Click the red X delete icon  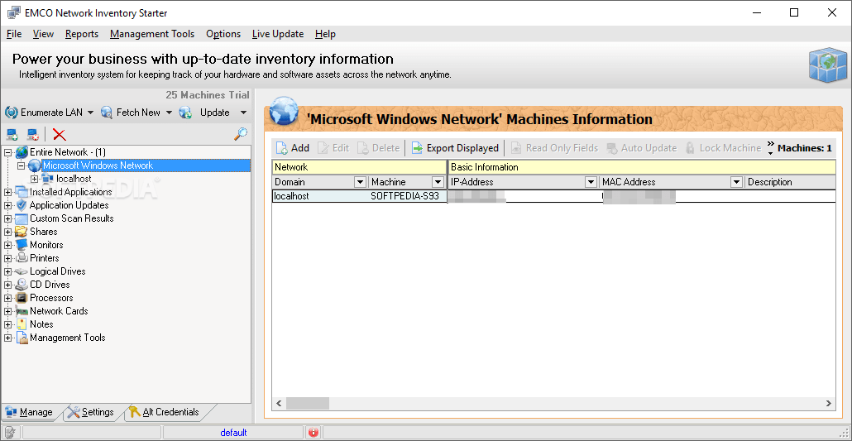[59, 134]
